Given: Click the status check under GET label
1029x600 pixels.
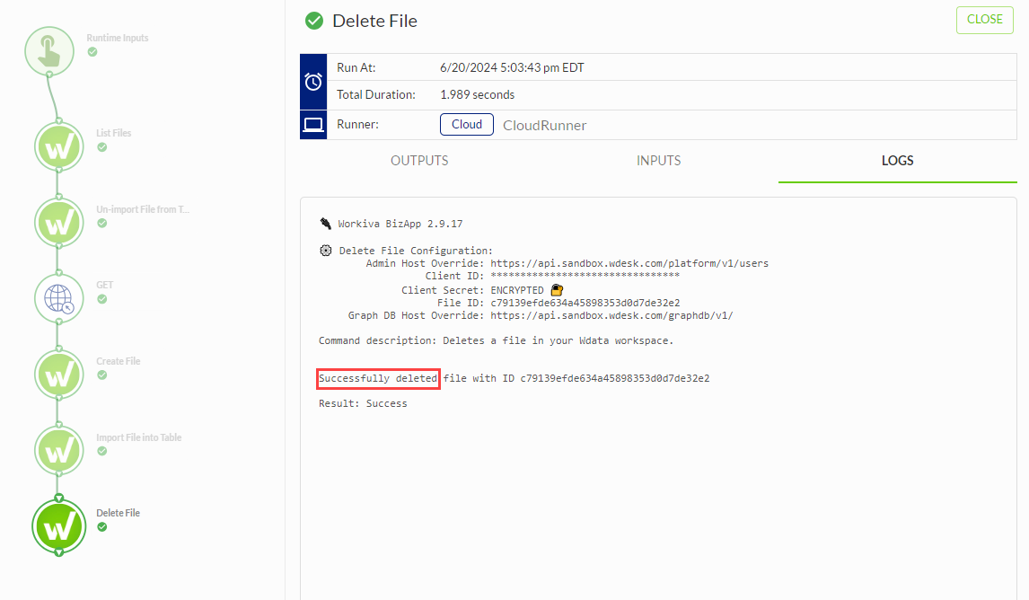Looking at the screenshot, I should pyautogui.click(x=102, y=299).
